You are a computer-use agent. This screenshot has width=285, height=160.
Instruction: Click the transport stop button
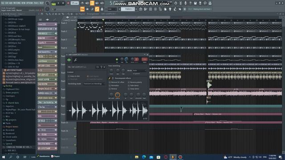pyautogui.click(x=63, y=3)
